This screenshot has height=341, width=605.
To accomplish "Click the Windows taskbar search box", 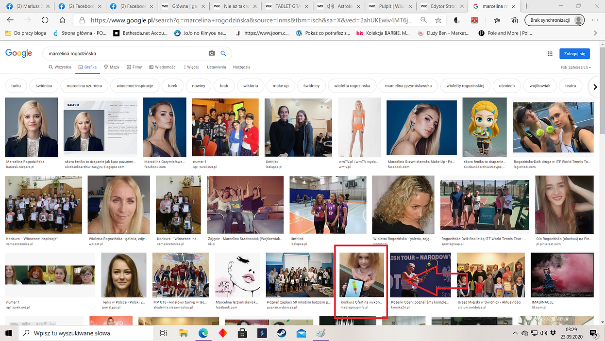I will pyautogui.click(x=86, y=333).
